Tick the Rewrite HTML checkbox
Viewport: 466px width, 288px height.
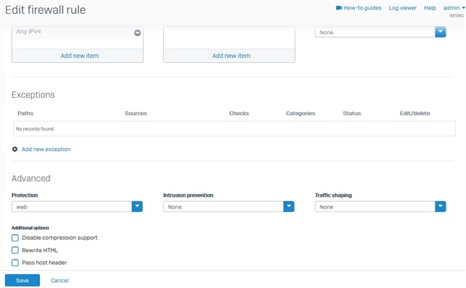(15, 250)
